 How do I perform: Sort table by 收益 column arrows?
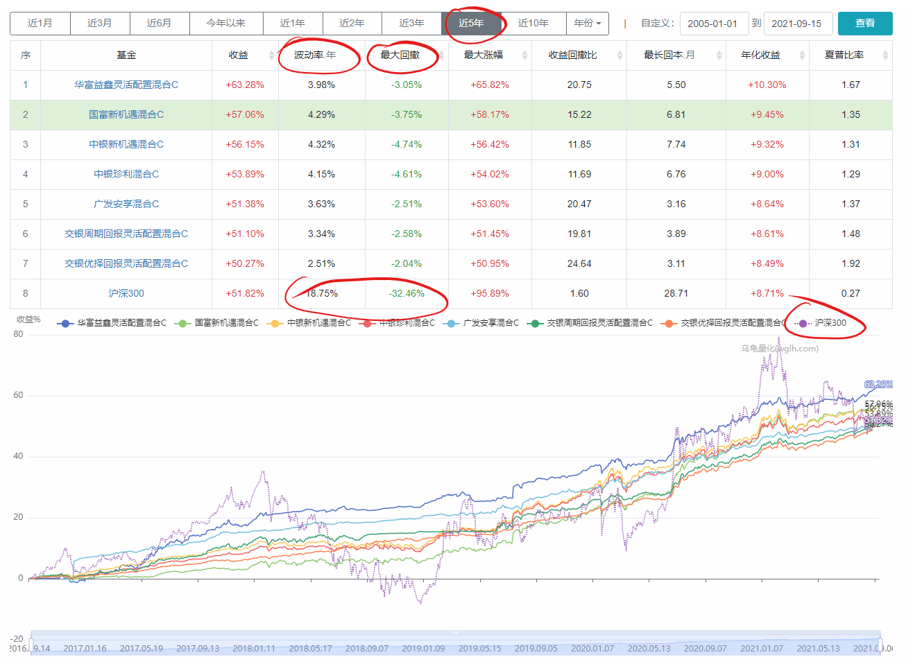click(x=271, y=55)
